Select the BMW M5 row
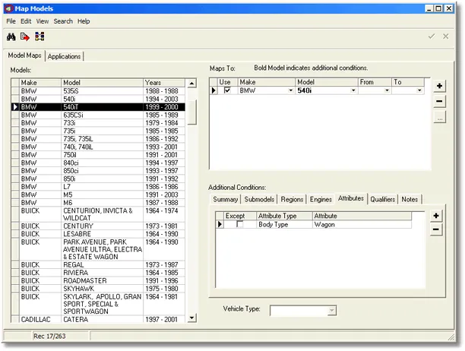Image resolution: width=465 pixels, height=351 pixels. point(98,195)
